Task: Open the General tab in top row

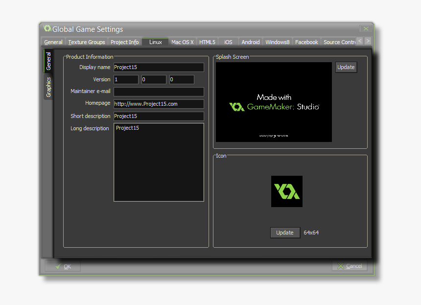Action: (53, 42)
